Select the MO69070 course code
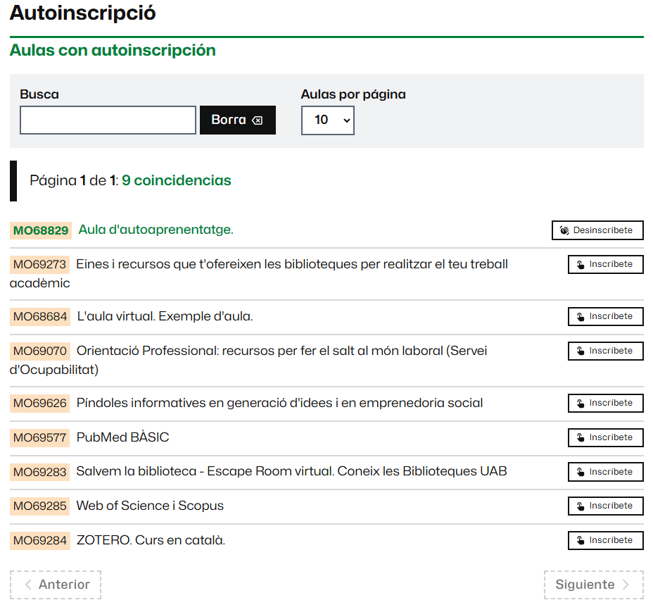The image size is (653, 605). pyautogui.click(x=40, y=351)
